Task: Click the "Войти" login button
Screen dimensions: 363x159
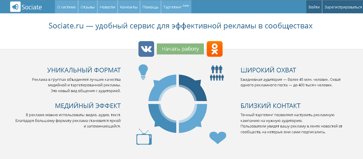Action: pos(314,7)
